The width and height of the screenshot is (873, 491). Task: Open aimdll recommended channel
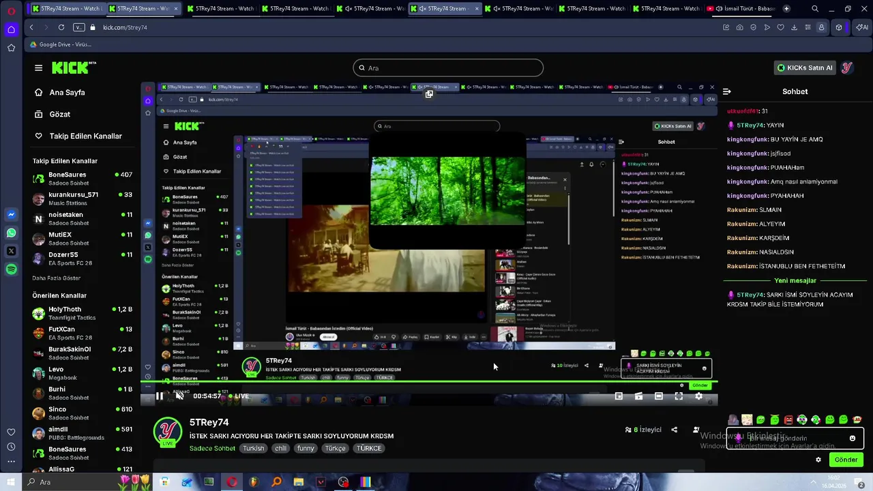click(82, 433)
